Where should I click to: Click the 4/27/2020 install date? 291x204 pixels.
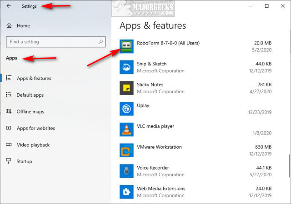(261, 92)
